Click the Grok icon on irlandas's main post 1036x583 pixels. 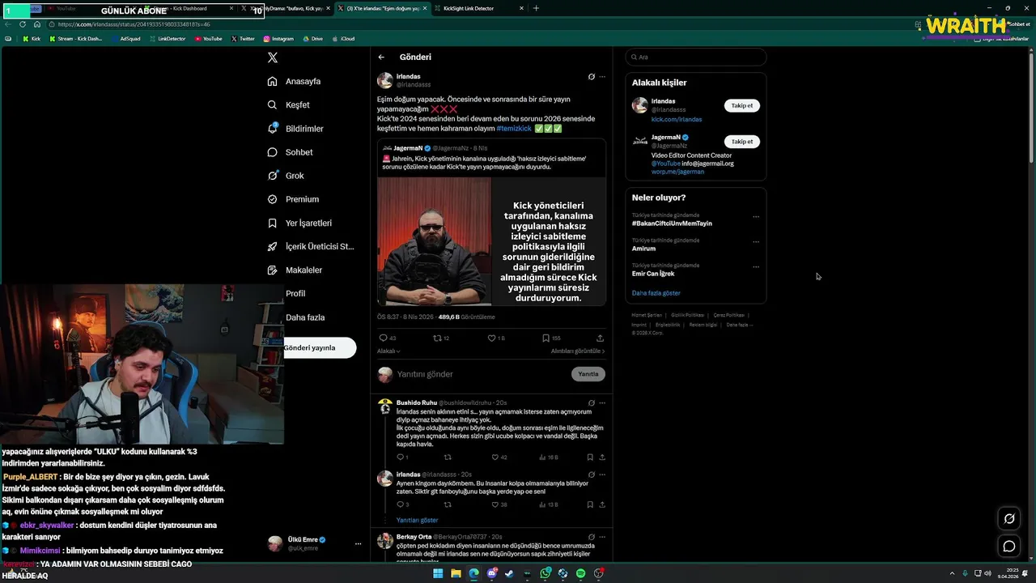[x=591, y=77]
